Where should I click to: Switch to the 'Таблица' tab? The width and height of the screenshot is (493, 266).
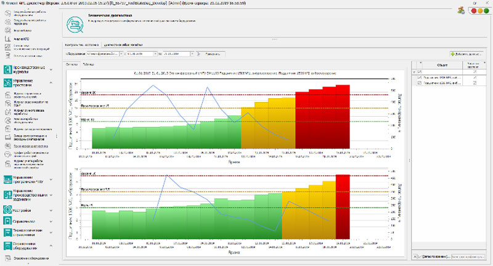89,64
